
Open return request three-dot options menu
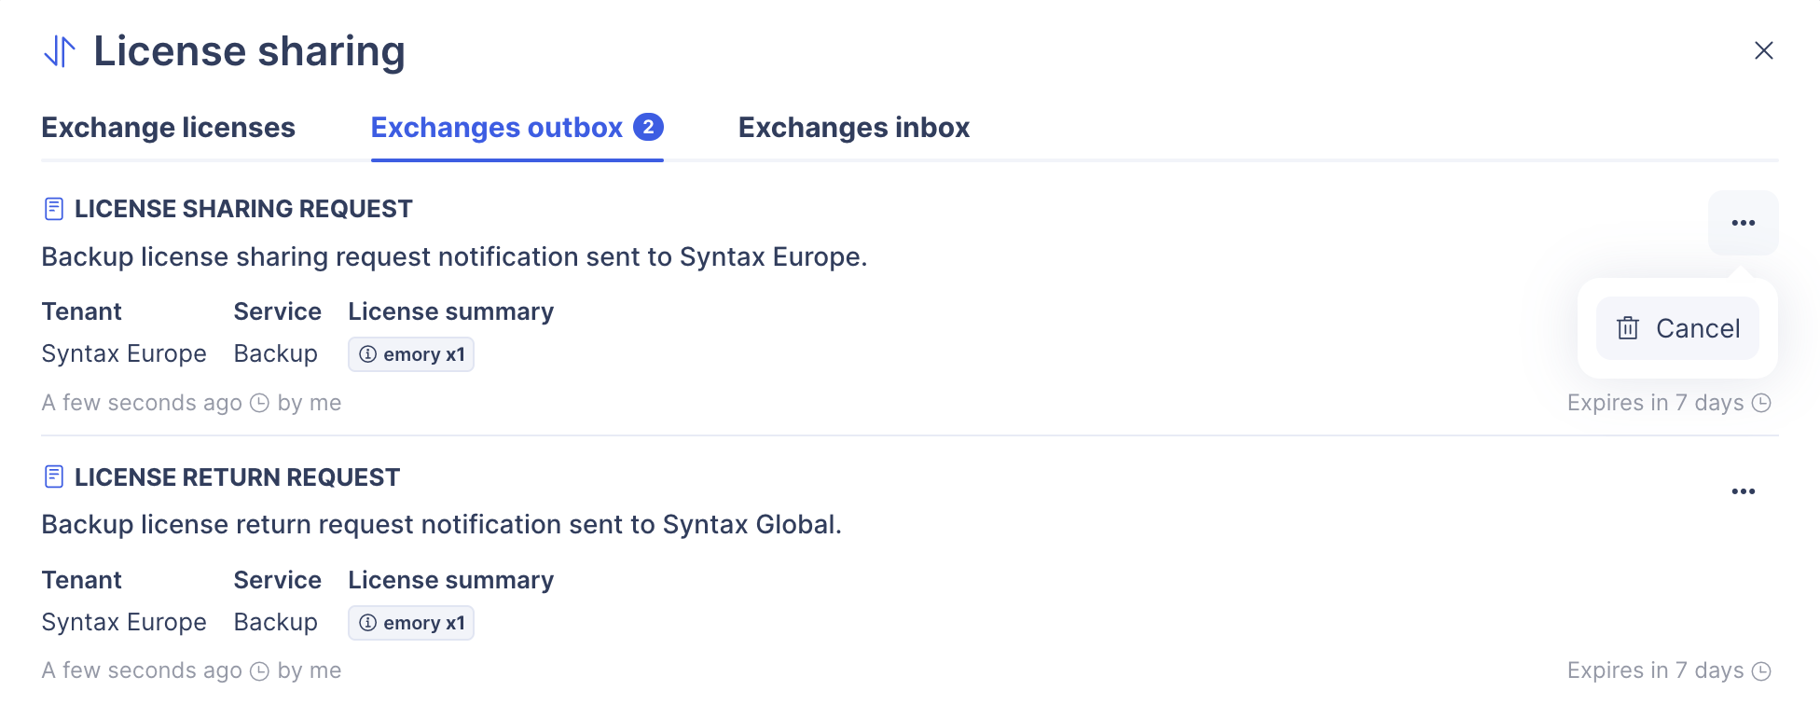pos(1743,491)
